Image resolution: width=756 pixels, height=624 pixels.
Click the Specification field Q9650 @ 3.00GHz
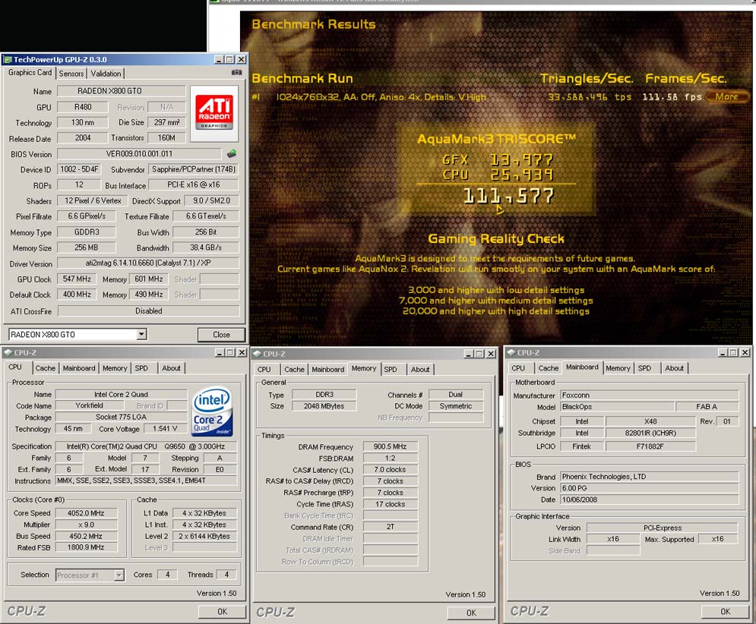click(146, 446)
